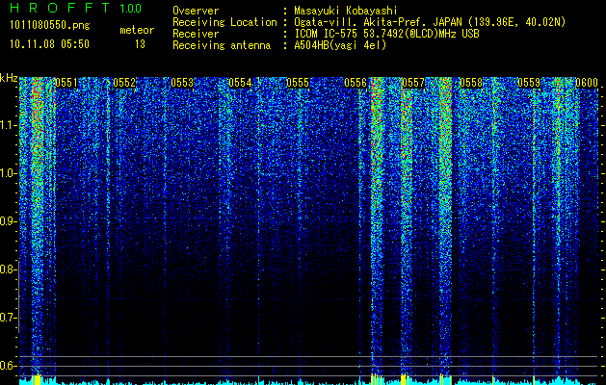Click the kHz axis unit label
Viewport: 606px width, 385px height.
(9, 78)
